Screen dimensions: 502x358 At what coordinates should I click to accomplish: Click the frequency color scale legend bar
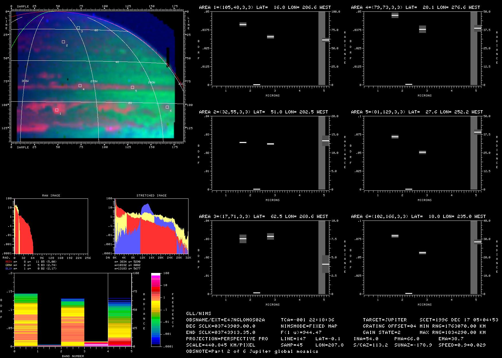pos(156,310)
